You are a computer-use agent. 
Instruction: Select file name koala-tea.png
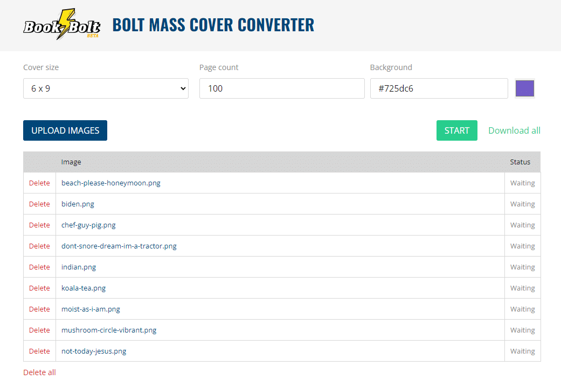coord(84,288)
